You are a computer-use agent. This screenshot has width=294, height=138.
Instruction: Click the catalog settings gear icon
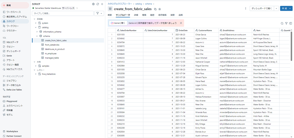point(93,4)
